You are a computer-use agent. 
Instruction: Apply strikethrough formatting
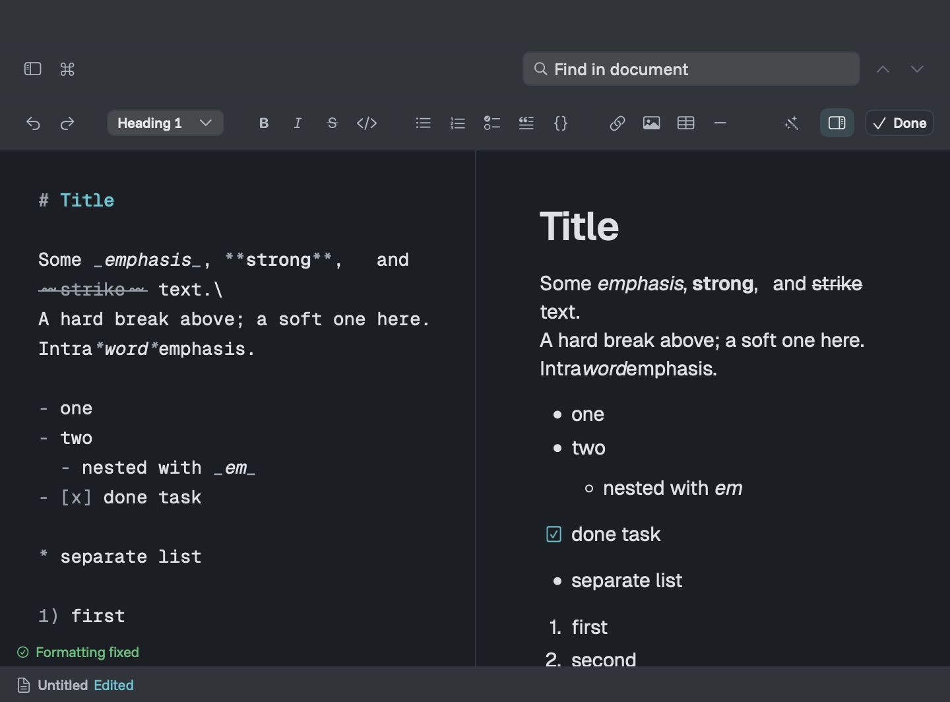pos(332,123)
